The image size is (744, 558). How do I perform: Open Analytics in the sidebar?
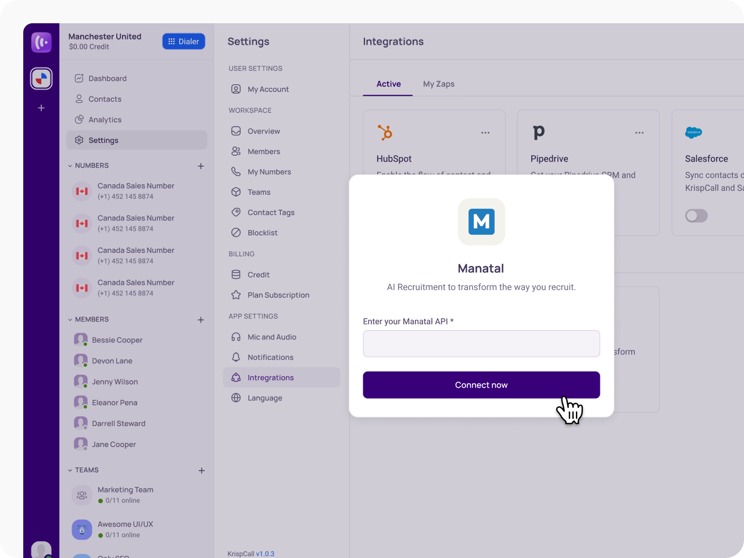coord(137,120)
